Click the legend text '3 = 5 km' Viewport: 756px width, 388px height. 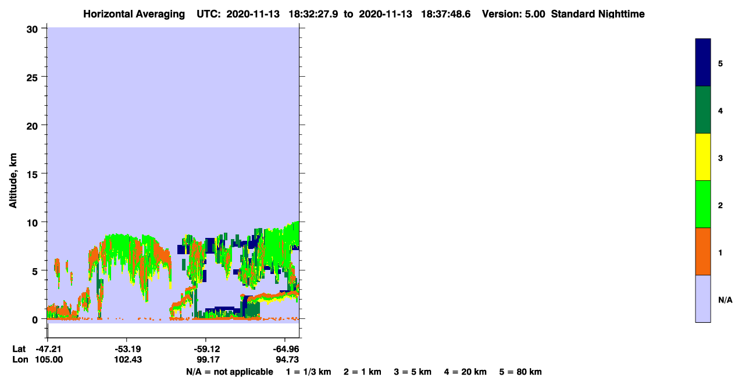[412, 372]
